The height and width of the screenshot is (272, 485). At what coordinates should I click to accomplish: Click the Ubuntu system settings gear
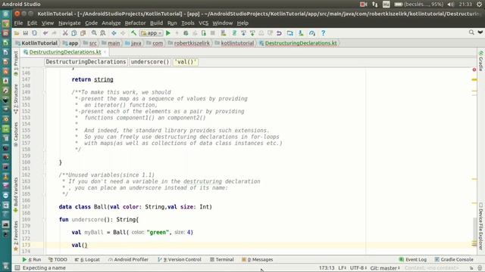[x=480, y=5]
